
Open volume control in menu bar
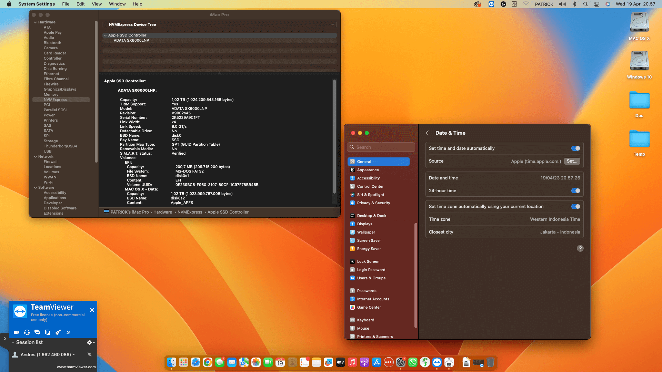click(x=562, y=4)
